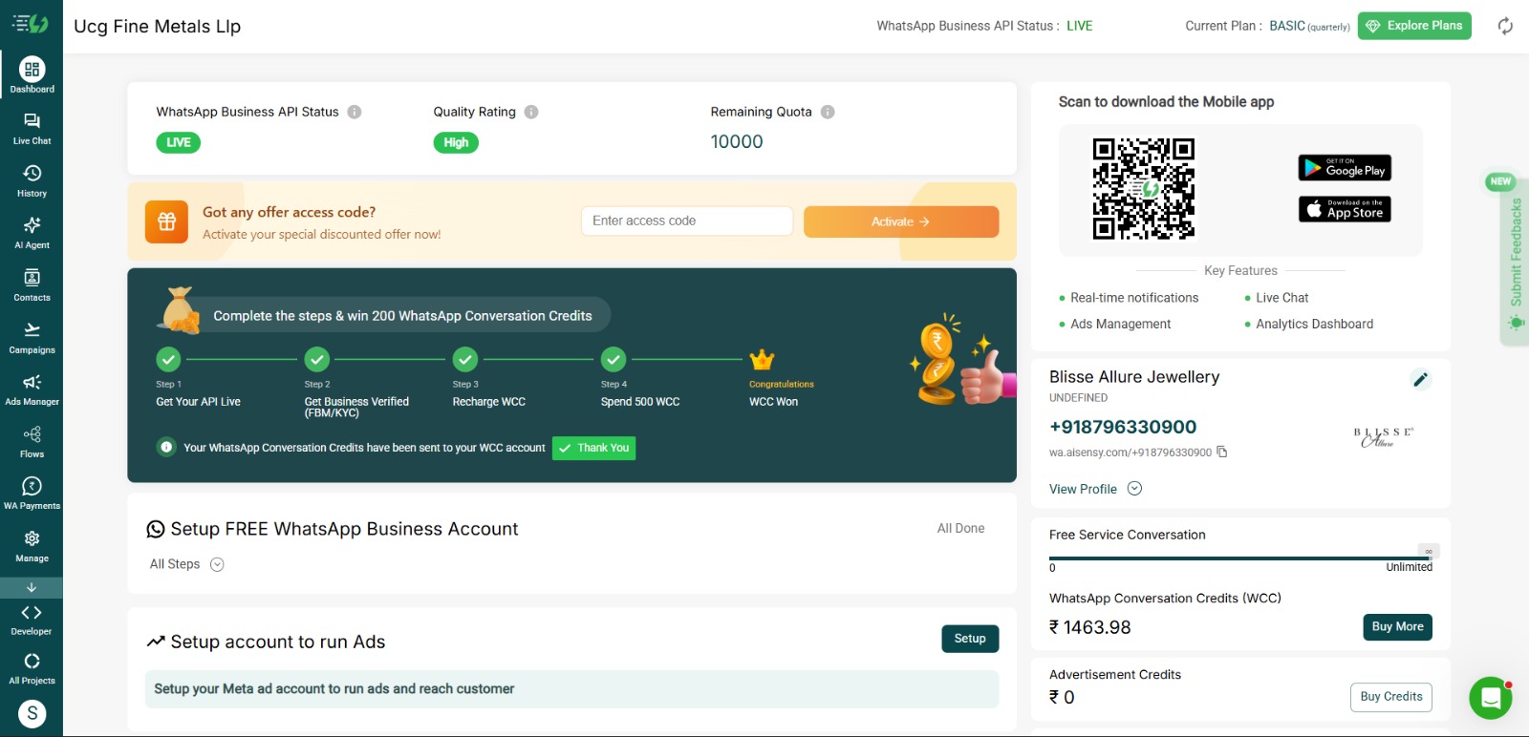Screen dimensions: 1529x737
Task: Open All Projects icon
Action: tap(32, 661)
